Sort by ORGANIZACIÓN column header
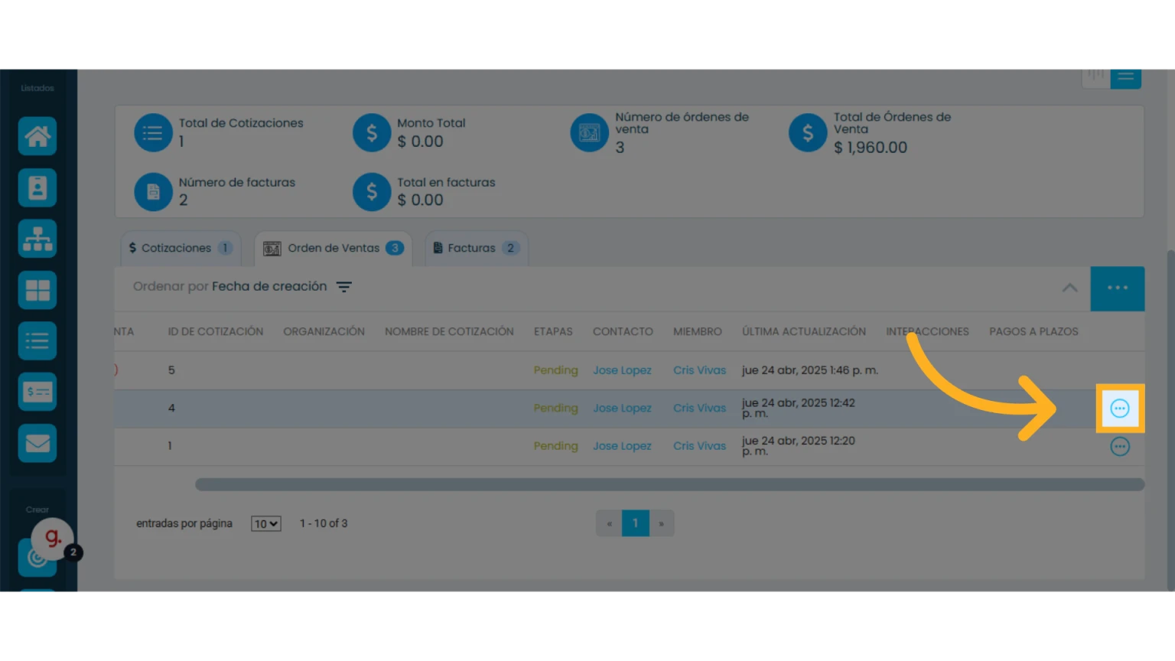 pos(324,331)
